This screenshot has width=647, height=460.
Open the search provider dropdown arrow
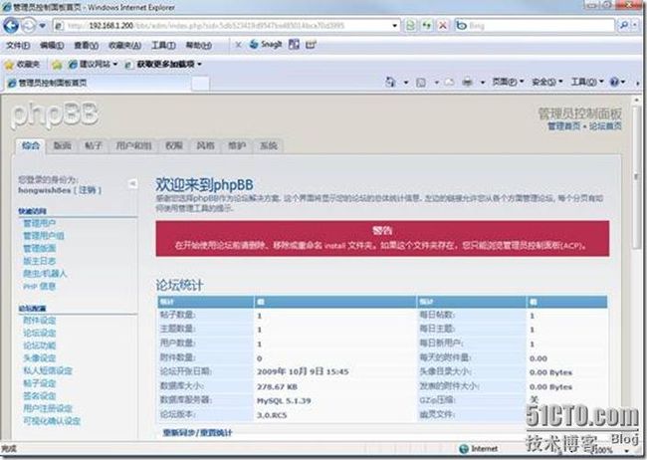636,26
